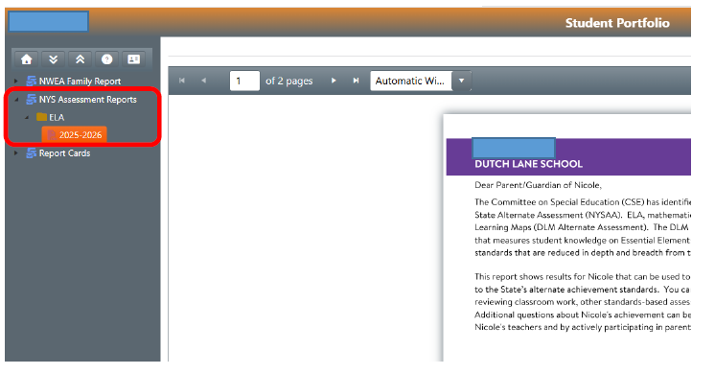This screenshot has height=374, width=715.
Task: Click the Home icon in sidebar toolbar
Action: tap(27, 59)
